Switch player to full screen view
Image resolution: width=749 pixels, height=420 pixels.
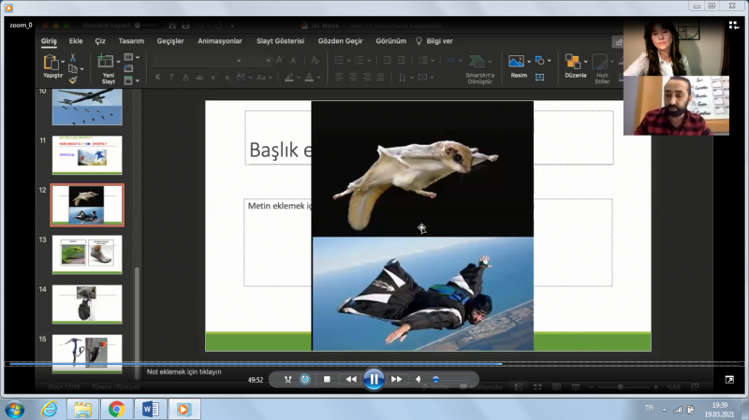click(729, 379)
